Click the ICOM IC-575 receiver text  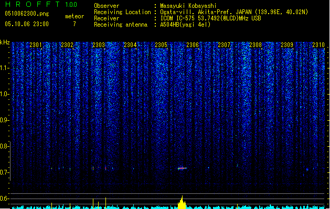211,18
